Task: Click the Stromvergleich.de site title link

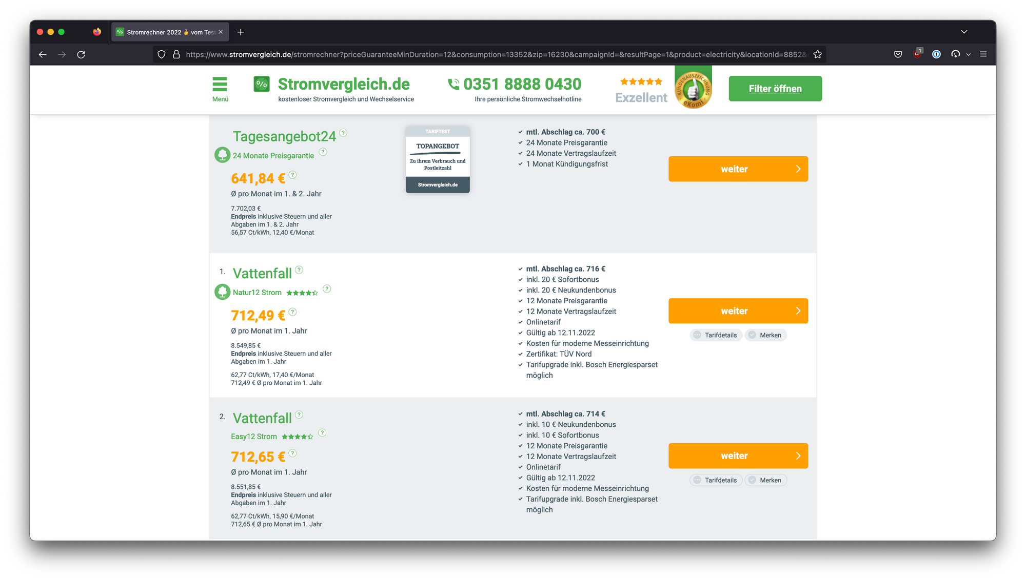Action: (x=344, y=84)
